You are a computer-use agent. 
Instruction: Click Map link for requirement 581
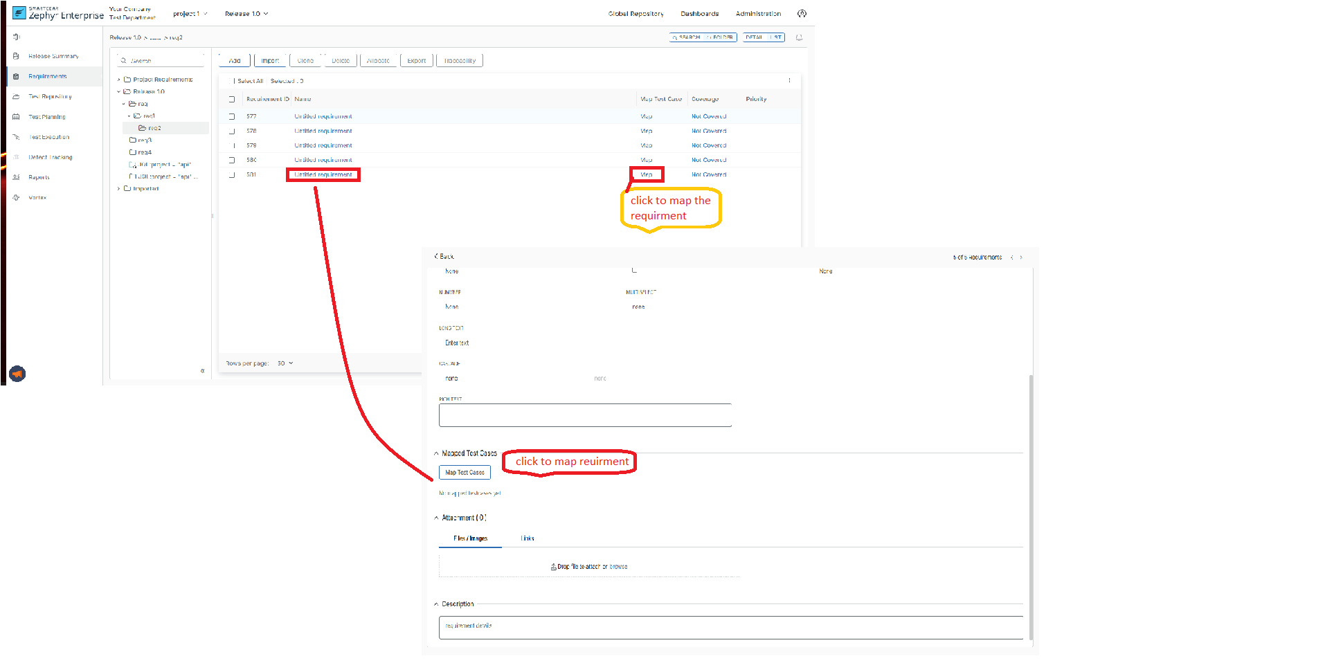click(647, 174)
